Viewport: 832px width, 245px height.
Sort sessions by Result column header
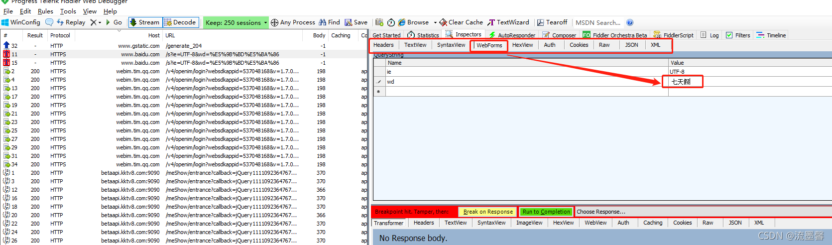35,35
